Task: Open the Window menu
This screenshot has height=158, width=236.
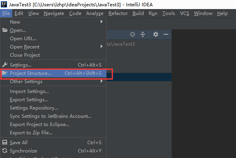Action: (x=203, y=13)
